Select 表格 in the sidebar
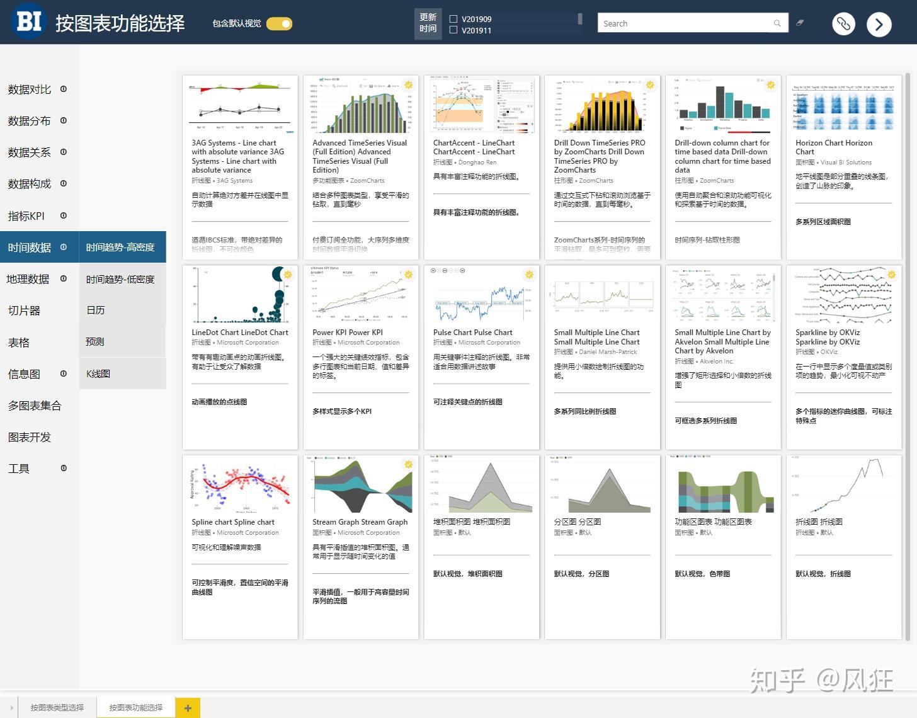 point(19,342)
